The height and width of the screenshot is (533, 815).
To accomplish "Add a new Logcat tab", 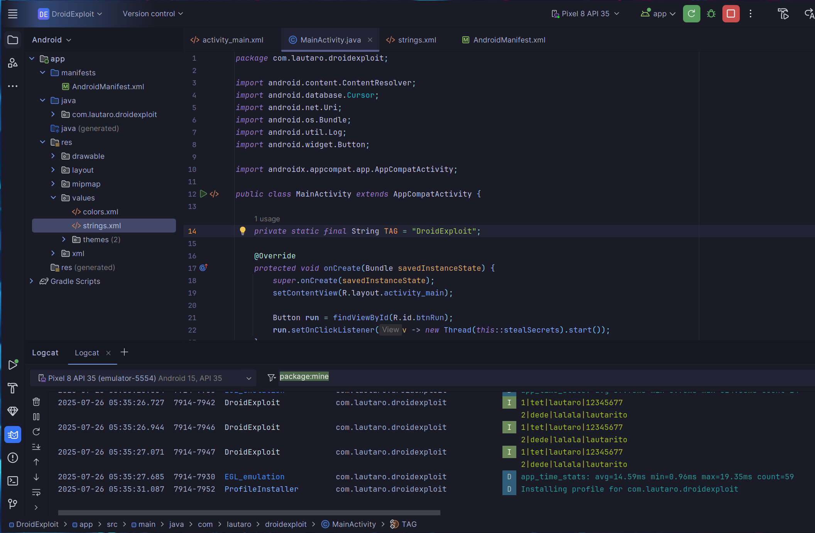I will click(x=124, y=352).
